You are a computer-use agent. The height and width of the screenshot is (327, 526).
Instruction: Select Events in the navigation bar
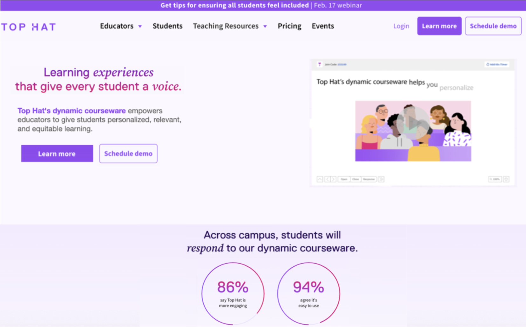coord(323,26)
